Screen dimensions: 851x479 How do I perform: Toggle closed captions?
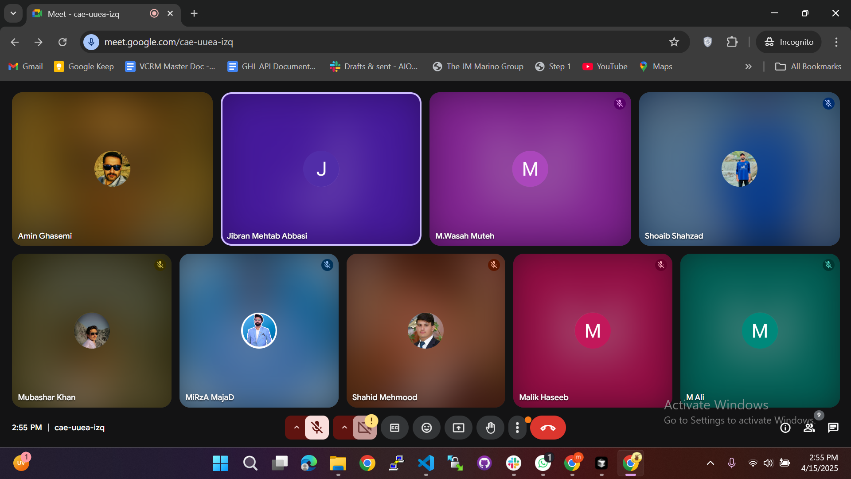click(x=394, y=428)
